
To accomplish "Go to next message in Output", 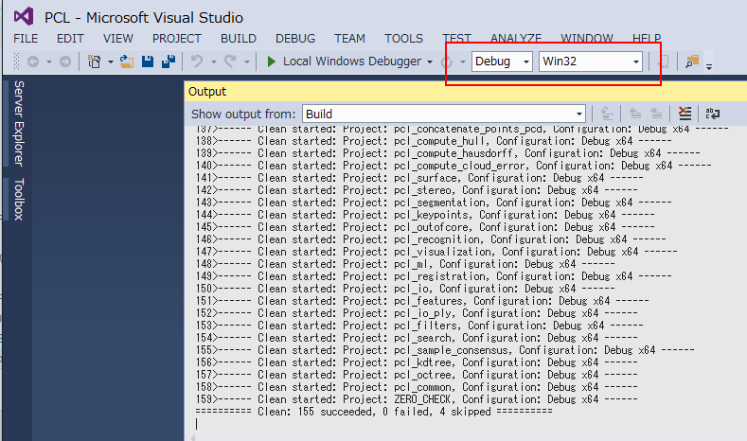I will pos(656,114).
